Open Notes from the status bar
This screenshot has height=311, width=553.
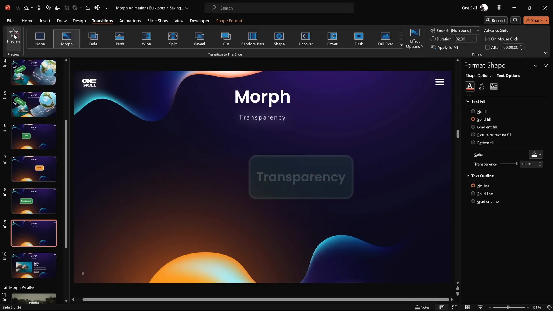pyautogui.click(x=422, y=307)
